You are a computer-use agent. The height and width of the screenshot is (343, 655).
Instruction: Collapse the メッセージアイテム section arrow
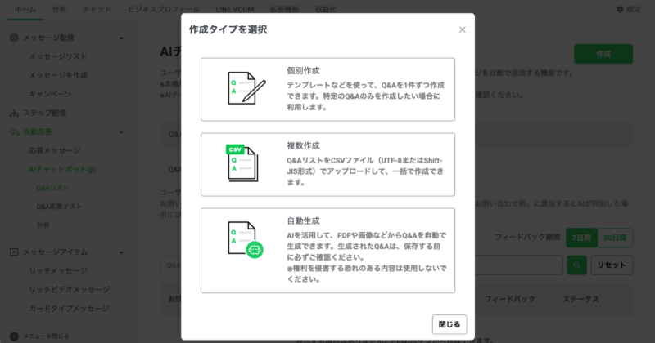[x=121, y=252]
